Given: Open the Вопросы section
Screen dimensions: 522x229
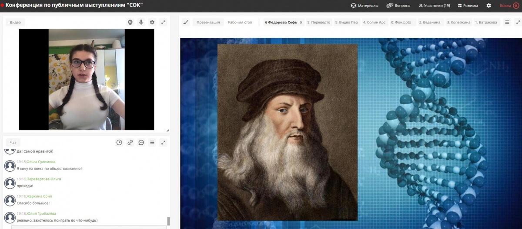Looking at the screenshot, I should point(398,6).
